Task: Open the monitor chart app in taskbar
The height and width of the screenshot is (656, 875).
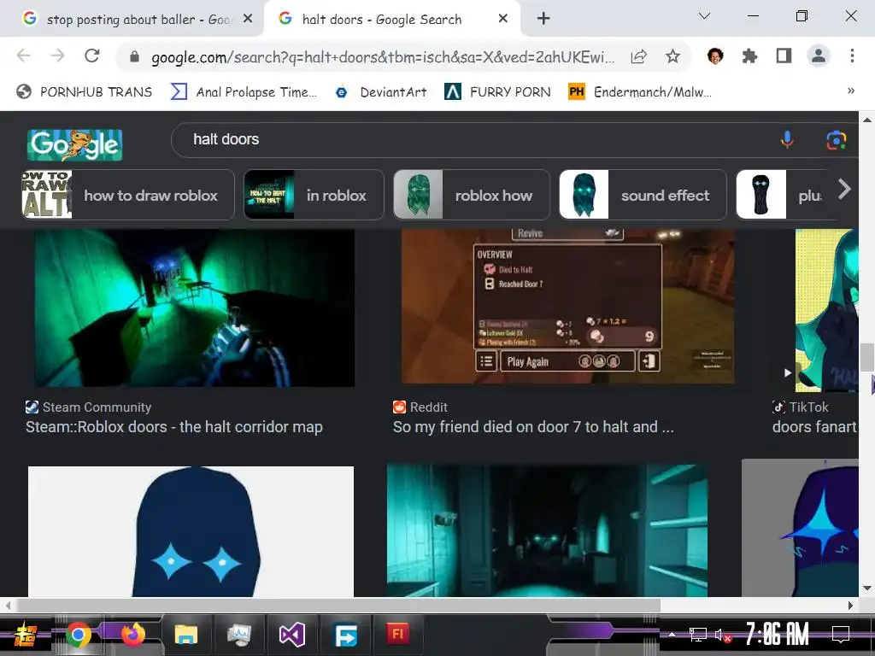Action: [x=239, y=635]
